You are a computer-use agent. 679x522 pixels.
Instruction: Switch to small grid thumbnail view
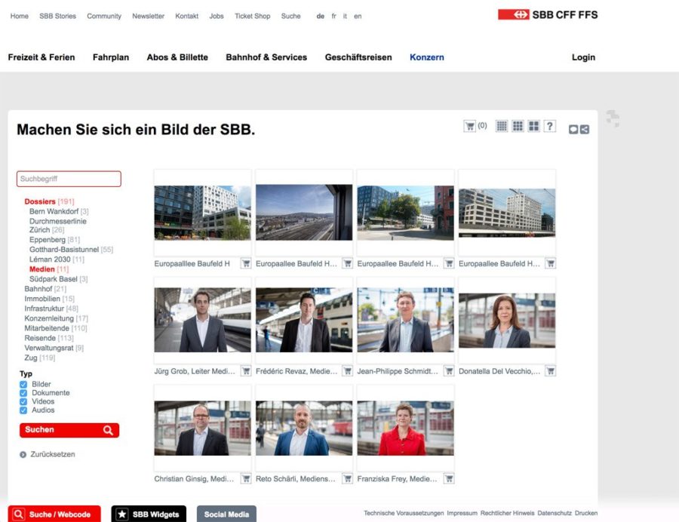coord(502,126)
